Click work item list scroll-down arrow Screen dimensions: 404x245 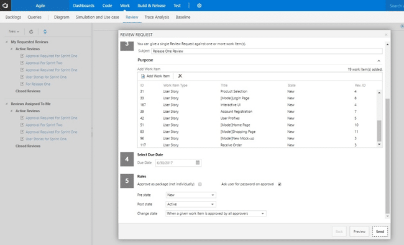379,145
